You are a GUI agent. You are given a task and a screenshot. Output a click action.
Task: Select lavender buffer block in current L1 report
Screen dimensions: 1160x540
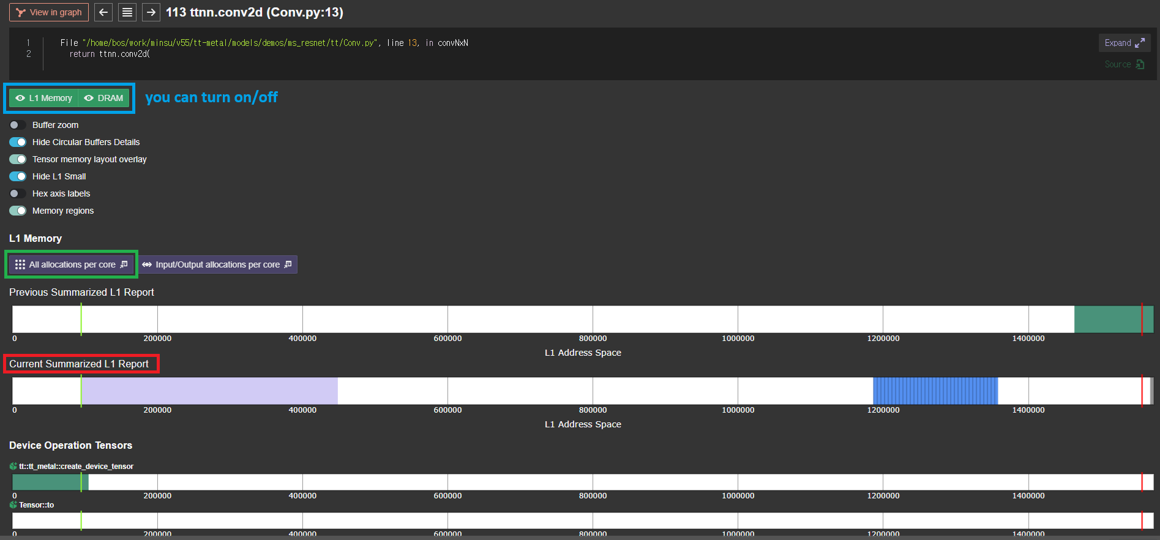[209, 391]
